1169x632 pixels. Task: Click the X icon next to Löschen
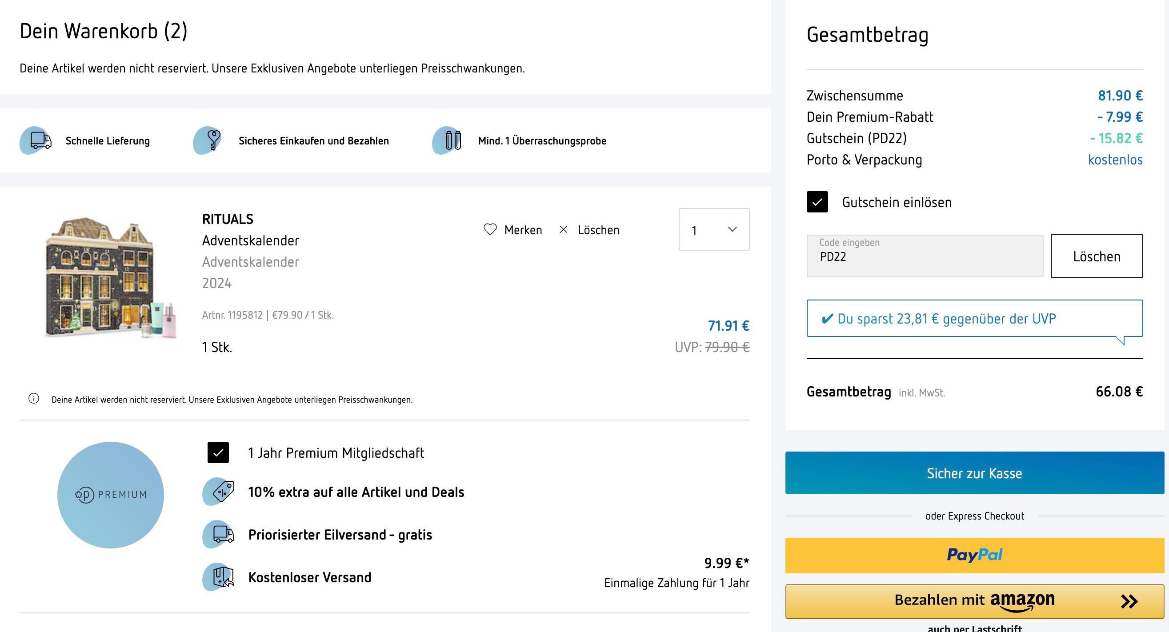coord(563,230)
